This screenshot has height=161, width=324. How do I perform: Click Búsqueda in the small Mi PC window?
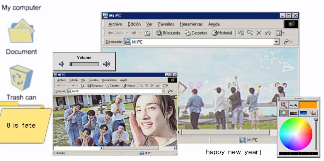tap(95, 85)
